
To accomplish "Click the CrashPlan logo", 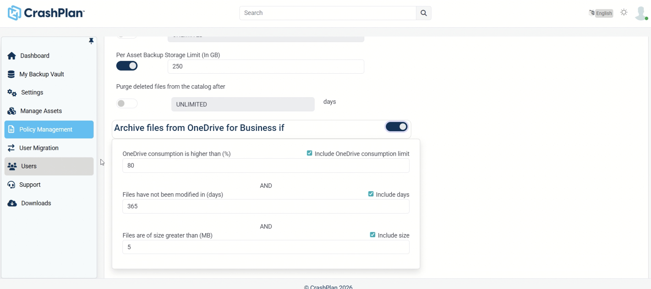I will pyautogui.click(x=46, y=13).
